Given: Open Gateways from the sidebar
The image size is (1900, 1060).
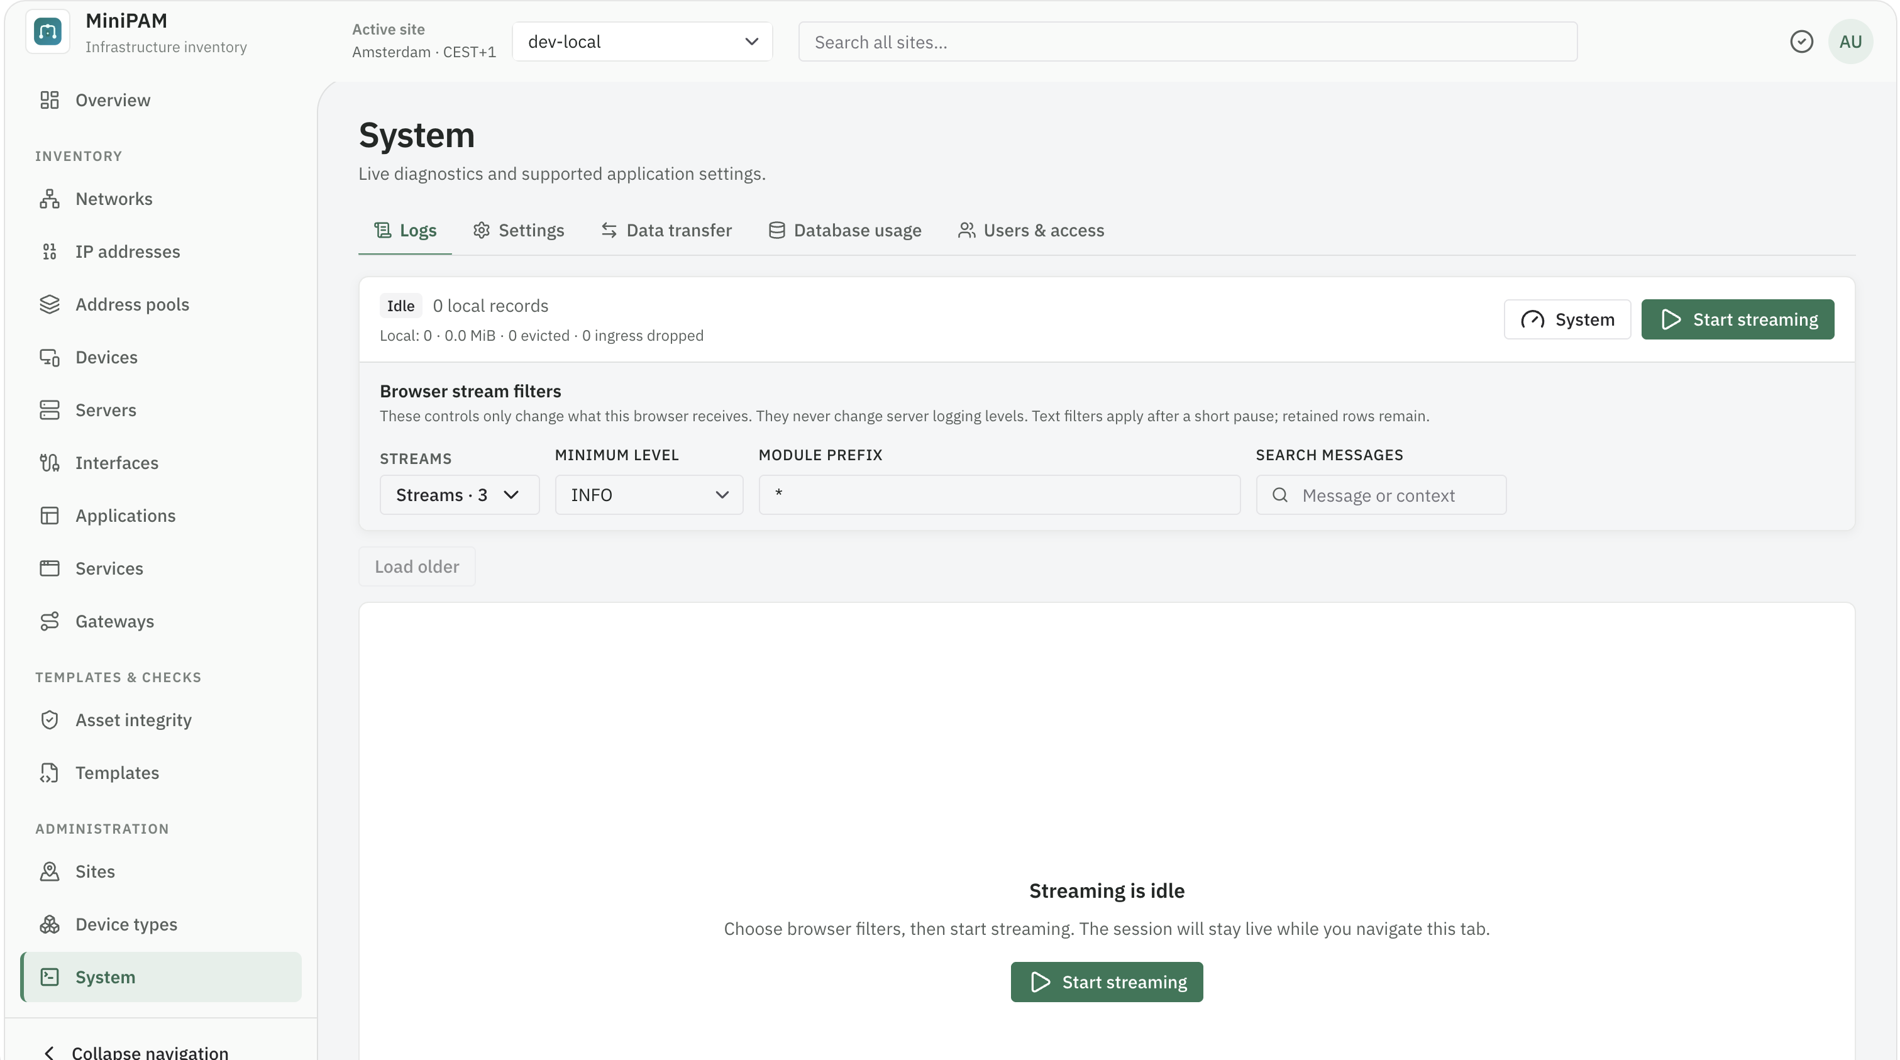Looking at the screenshot, I should pos(161,622).
